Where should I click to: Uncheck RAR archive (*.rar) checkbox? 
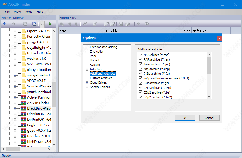click(x=140, y=59)
